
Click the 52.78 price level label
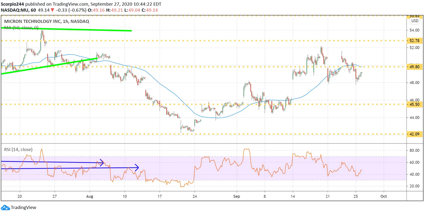[415, 41]
